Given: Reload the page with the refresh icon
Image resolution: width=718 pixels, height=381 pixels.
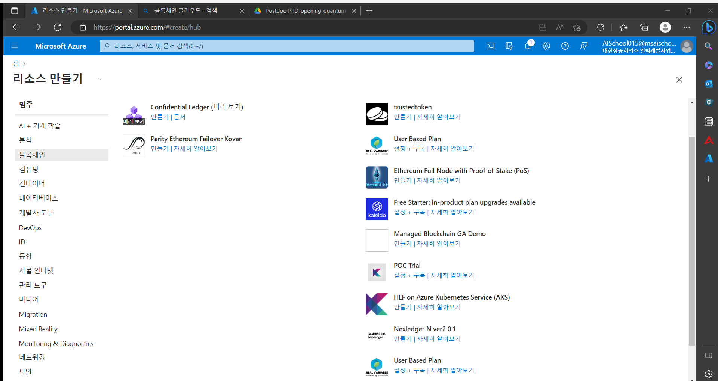Looking at the screenshot, I should (x=58, y=27).
